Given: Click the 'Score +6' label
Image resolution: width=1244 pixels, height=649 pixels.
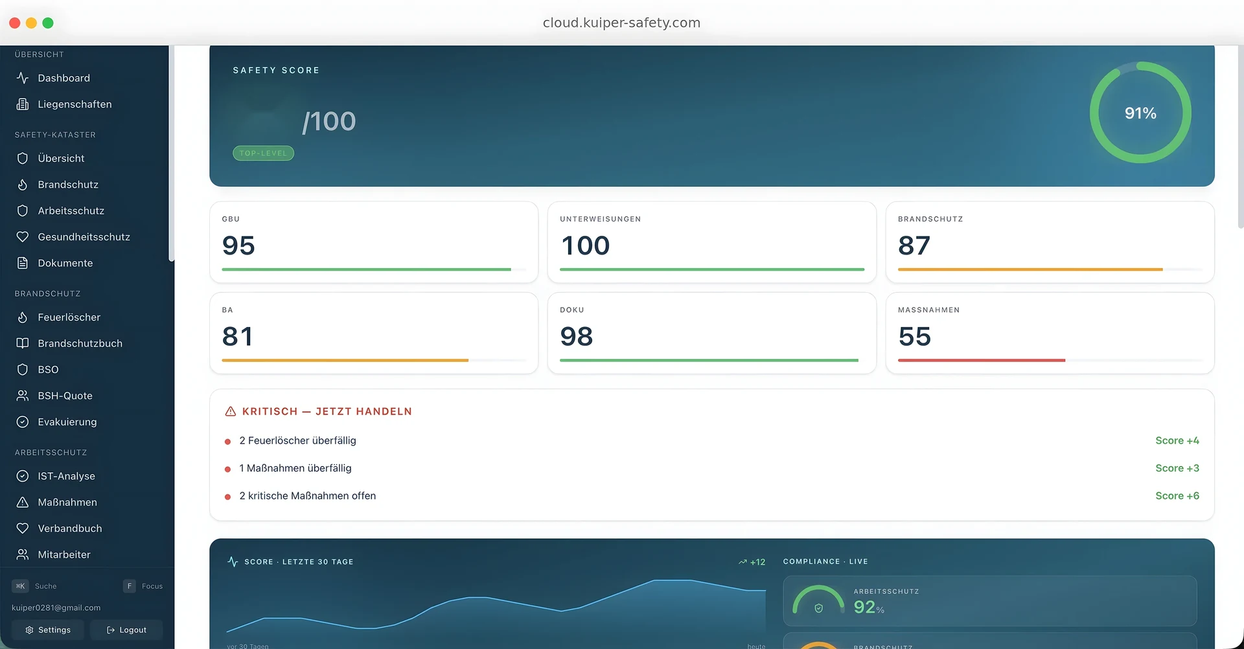Looking at the screenshot, I should click(1177, 496).
